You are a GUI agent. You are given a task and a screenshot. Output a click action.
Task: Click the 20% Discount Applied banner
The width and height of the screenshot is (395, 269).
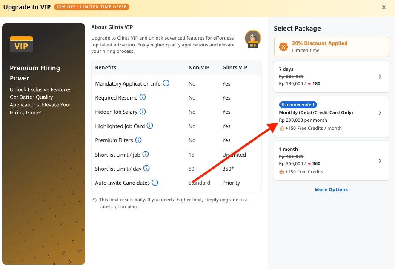[x=331, y=47]
